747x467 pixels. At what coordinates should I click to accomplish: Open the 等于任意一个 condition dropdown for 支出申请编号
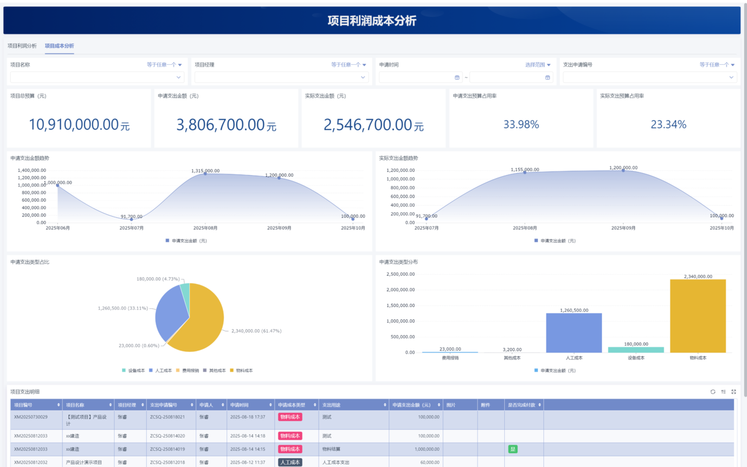click(716, 64)
